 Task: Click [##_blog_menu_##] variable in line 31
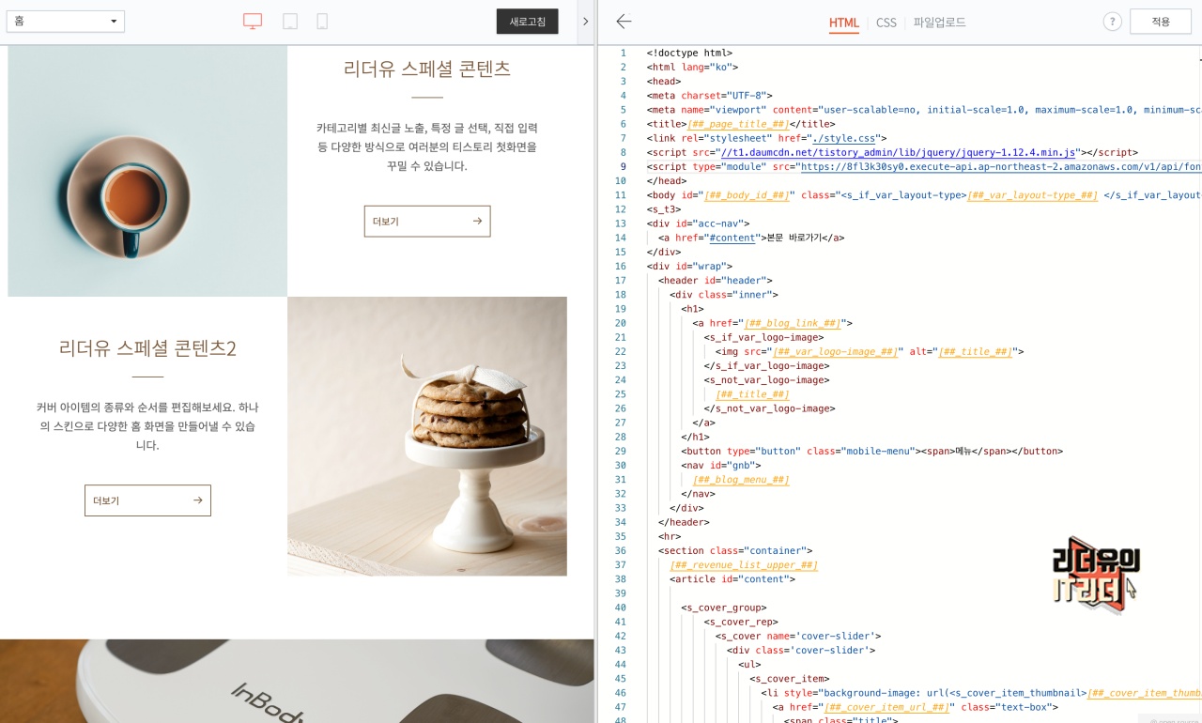pyautogui.click(x=741, y=480)
